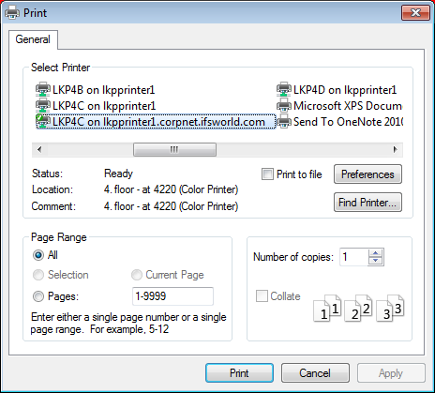The image size is (435, 393).
Task: Select LKP4C on lkpprinter1.corpnet.ifsworld.com default printer icon
Action: click(43, 122)
